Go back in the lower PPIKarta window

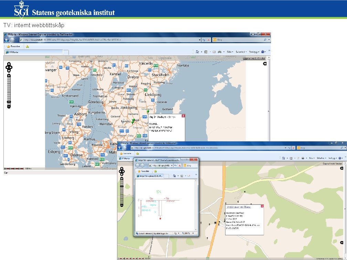(x=119, y=148)
